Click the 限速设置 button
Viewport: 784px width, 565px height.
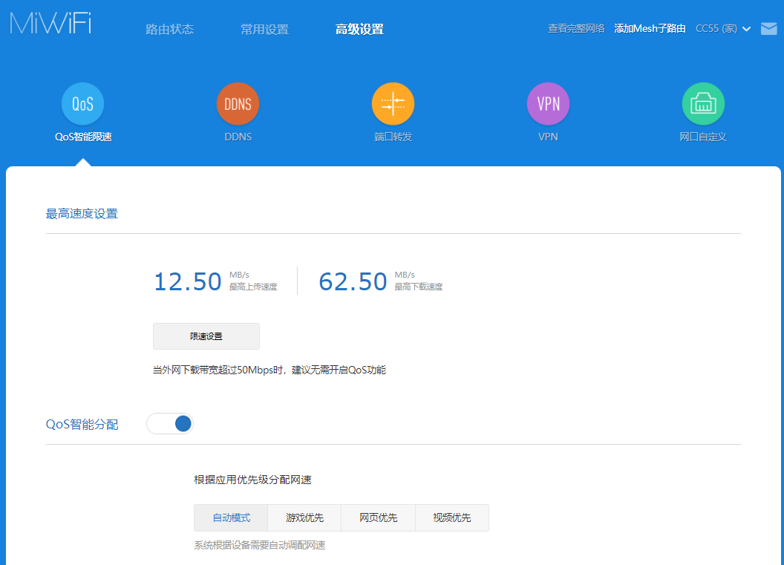(x=206, y=336)
